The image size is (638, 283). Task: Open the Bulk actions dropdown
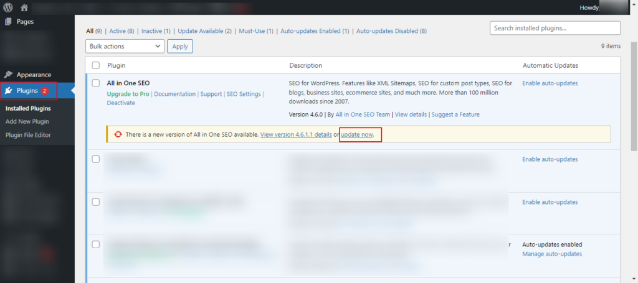click(125, 46)
